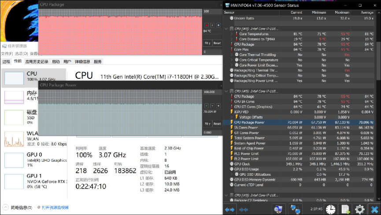
Task: Close sensors with the blue X icon
Action: click(374, 209)
